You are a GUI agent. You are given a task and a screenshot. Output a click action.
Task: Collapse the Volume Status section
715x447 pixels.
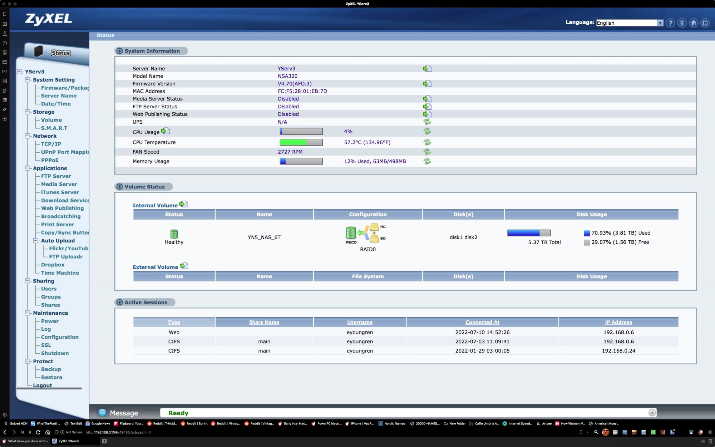pyautogui.click(x=120, y=187)
